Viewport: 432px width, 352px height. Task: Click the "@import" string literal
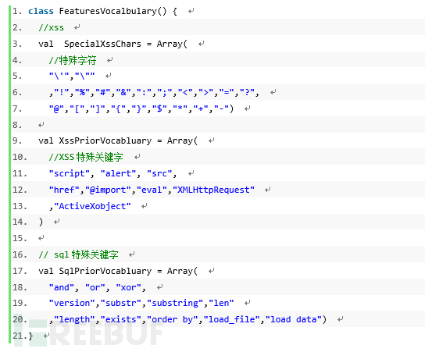(x=108, y=190)
